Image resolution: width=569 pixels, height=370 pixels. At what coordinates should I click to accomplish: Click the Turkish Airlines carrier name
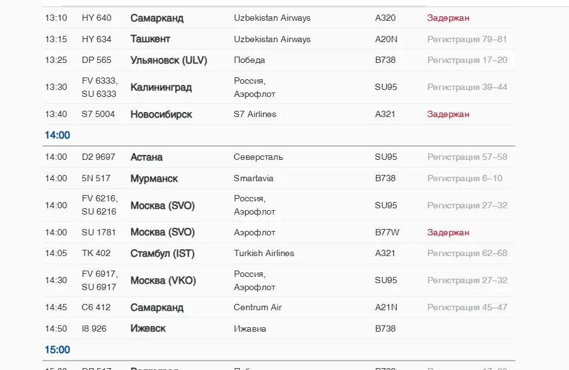(264, 254)
